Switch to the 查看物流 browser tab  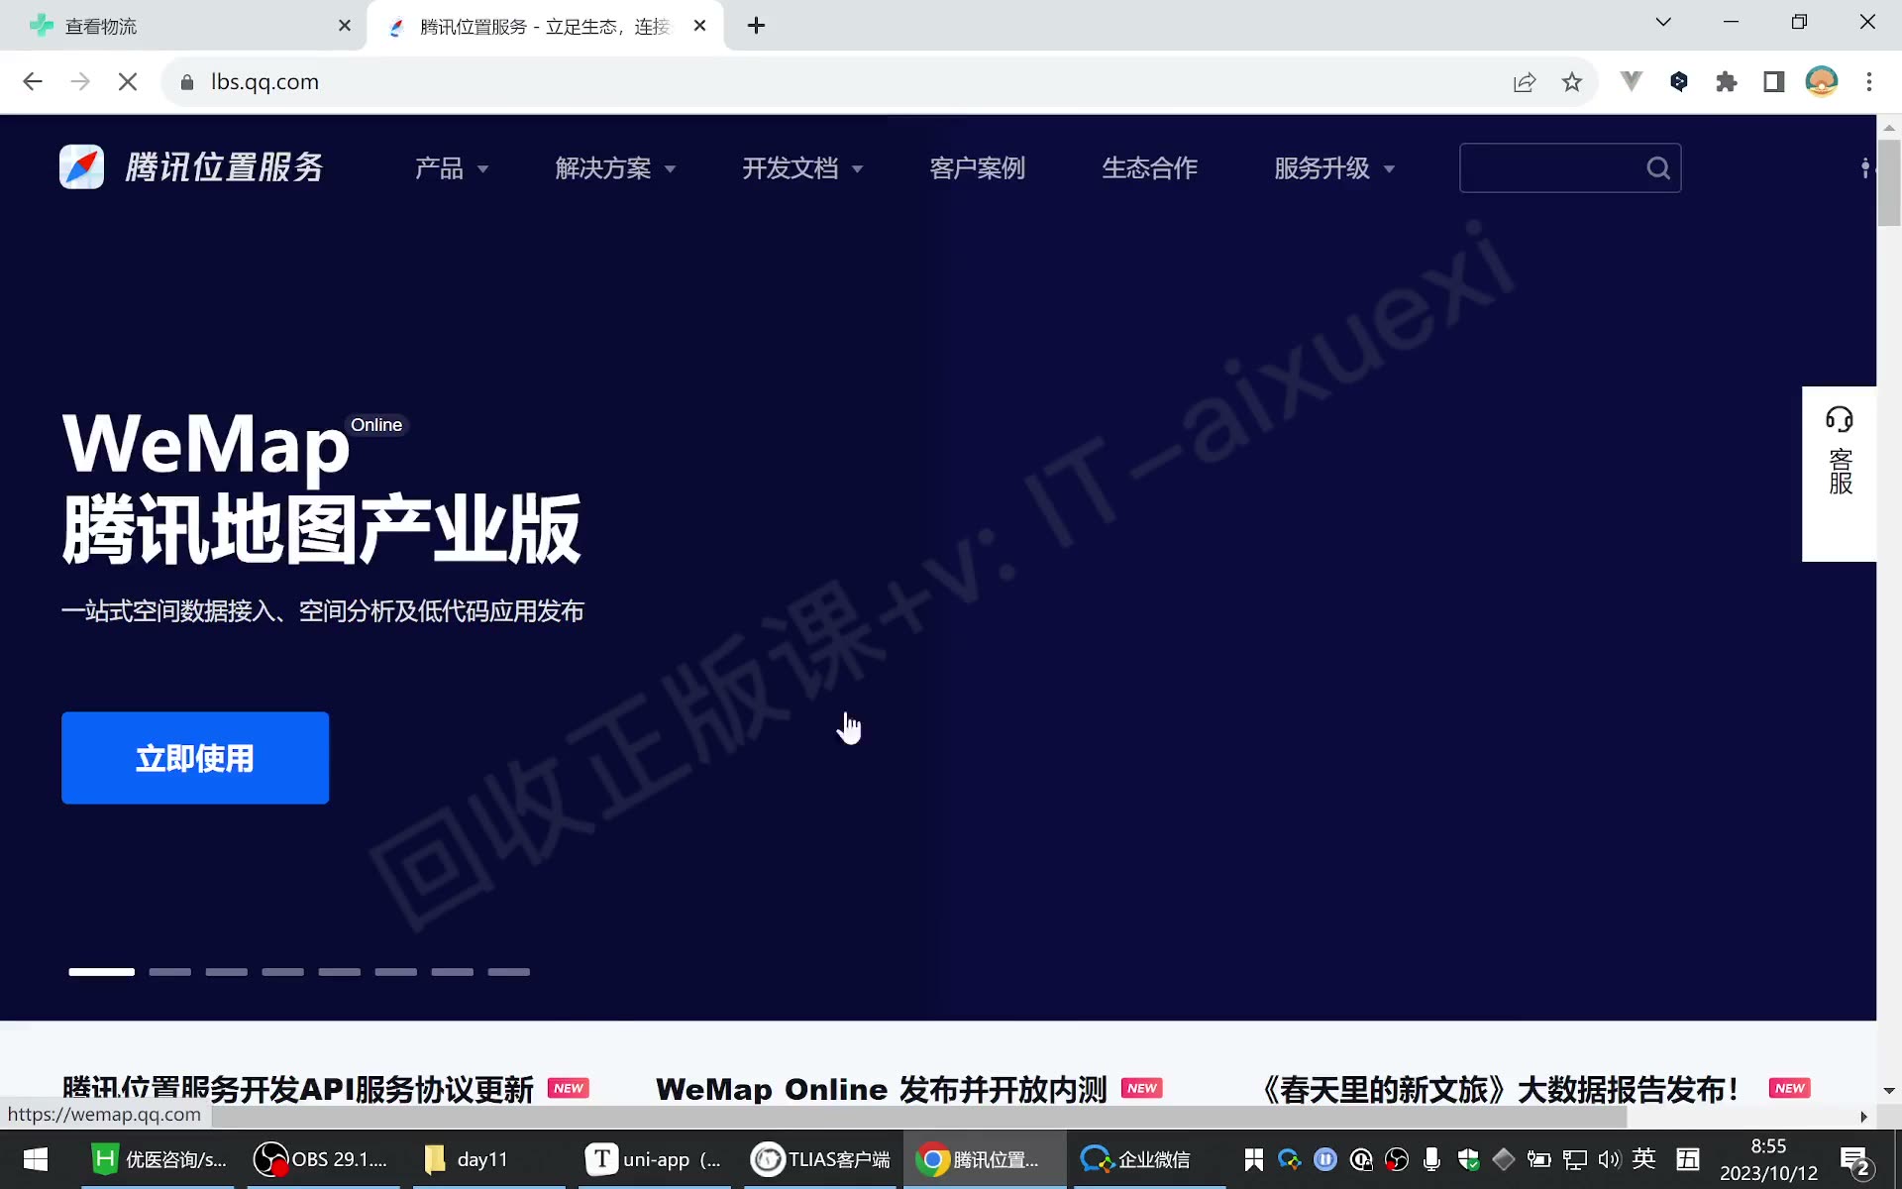pos(182,26)
